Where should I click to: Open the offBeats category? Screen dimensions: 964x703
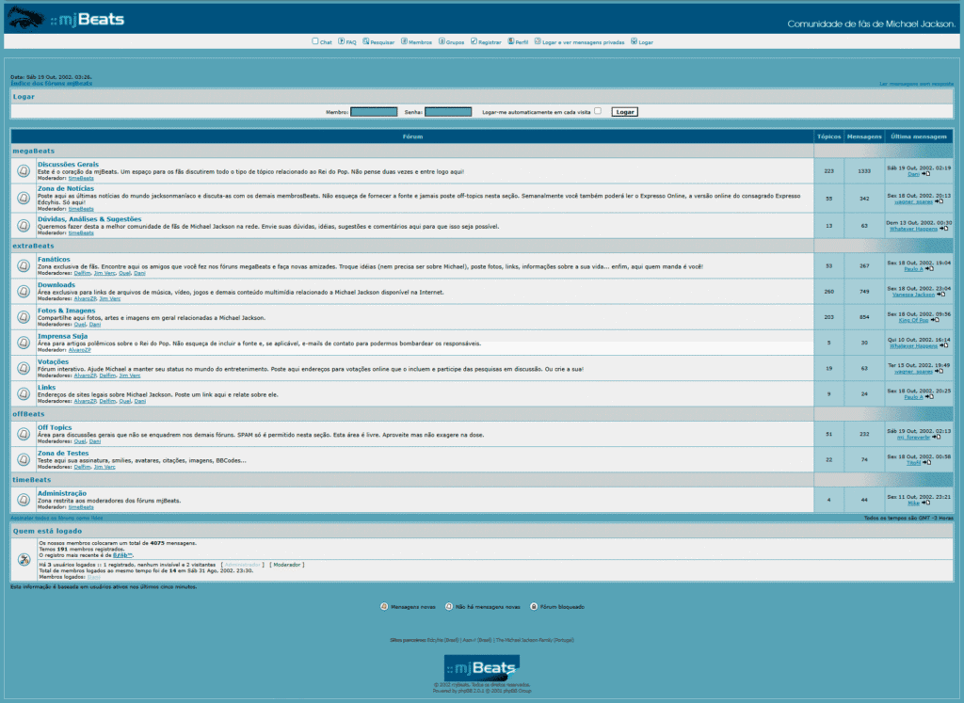pos(29,414)
